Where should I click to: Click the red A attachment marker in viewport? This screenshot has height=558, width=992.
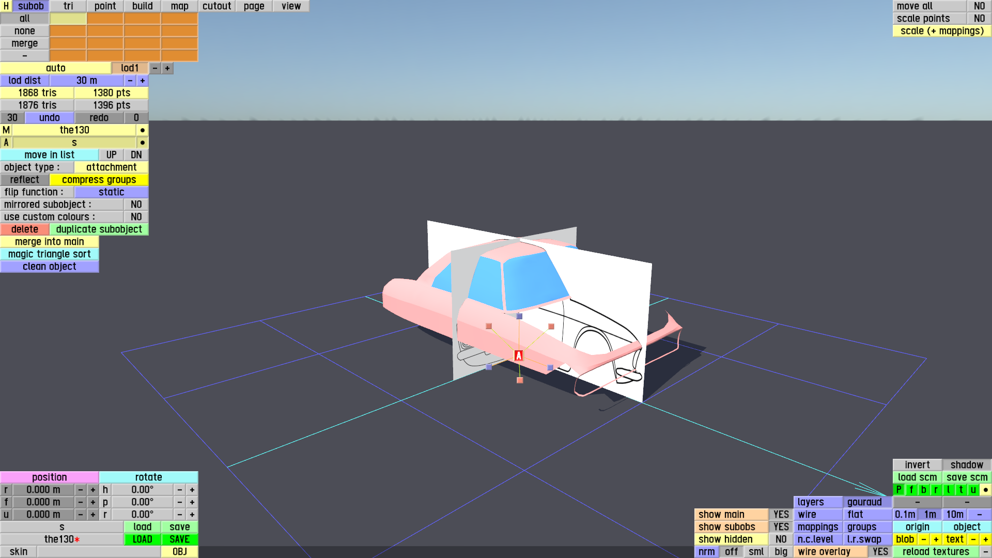519,355
